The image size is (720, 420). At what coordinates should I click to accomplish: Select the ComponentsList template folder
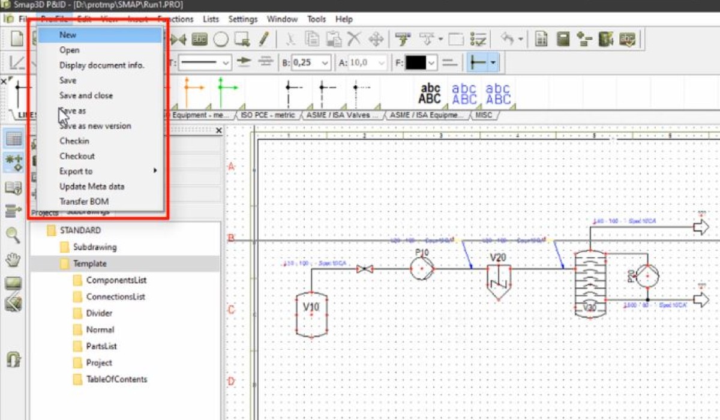tap(116, 280)
